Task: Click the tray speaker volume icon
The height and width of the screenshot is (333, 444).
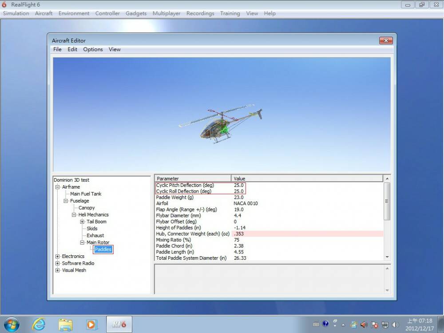Action: (x=395, y=325)
